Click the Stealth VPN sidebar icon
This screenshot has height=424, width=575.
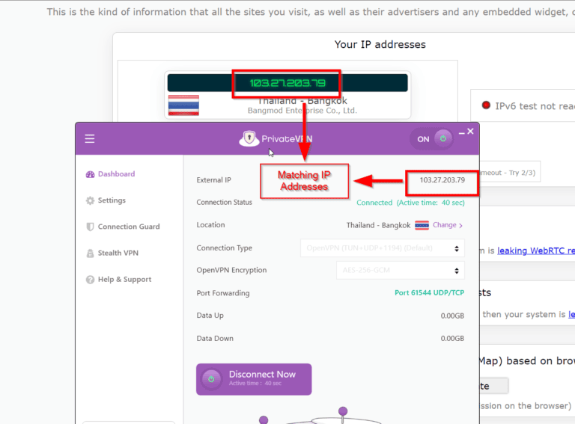coord(91,254)
